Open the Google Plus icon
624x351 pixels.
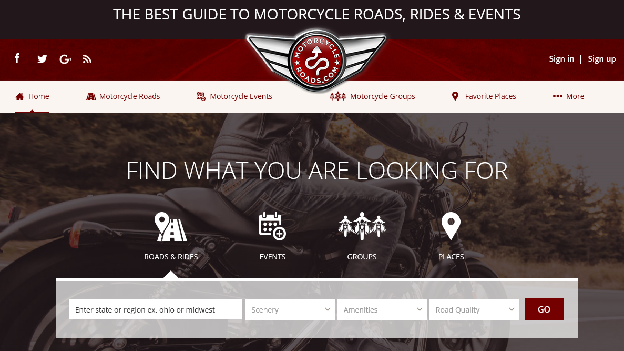click(65, 59)
